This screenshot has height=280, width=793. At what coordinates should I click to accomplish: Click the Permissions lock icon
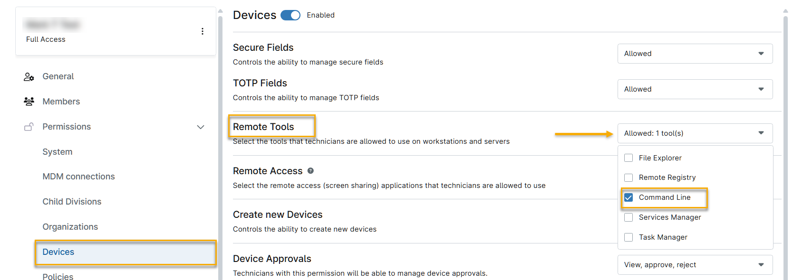point(29,127)
